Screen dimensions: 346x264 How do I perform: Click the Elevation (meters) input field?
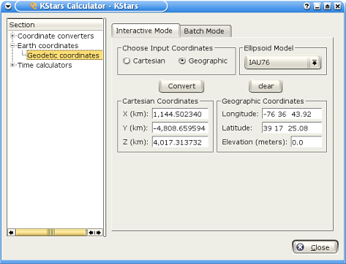(306, 142)
